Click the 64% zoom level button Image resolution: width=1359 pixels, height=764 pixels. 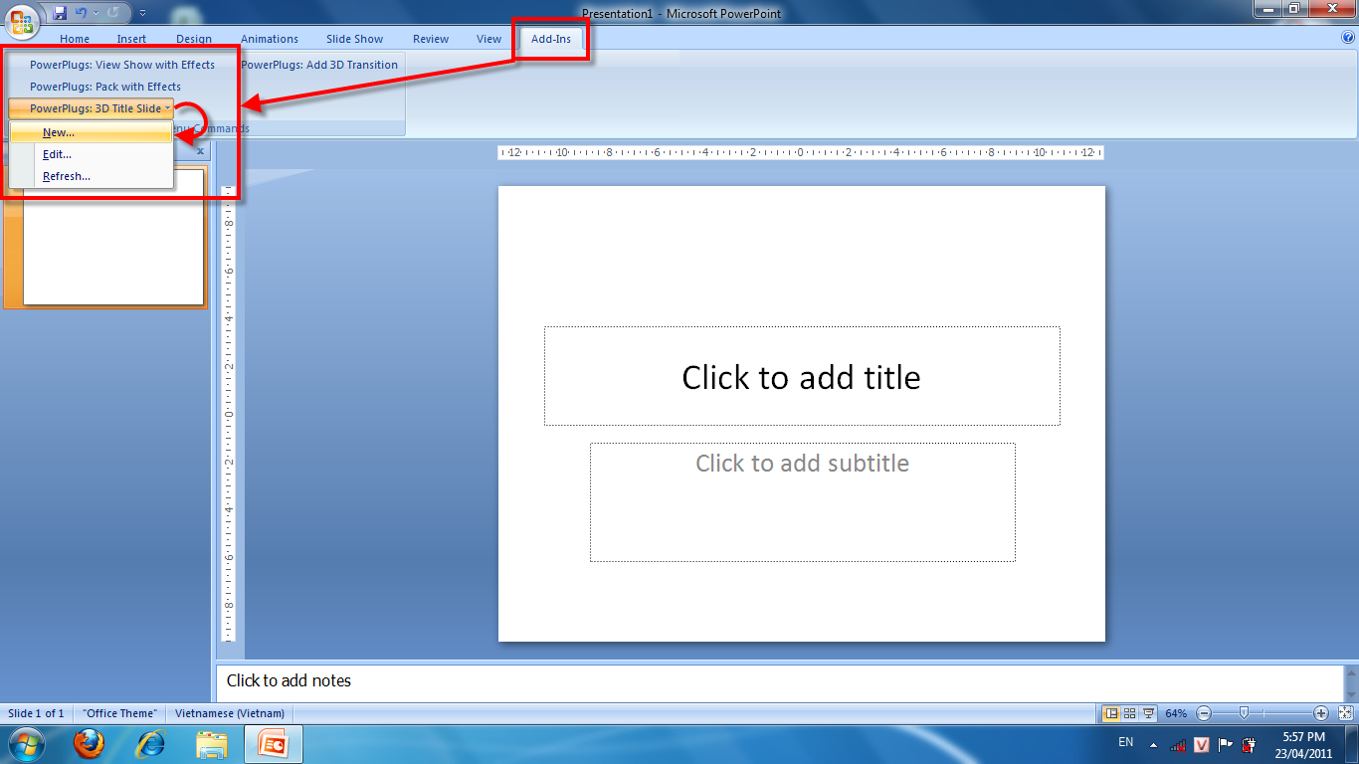(1176, 713)
